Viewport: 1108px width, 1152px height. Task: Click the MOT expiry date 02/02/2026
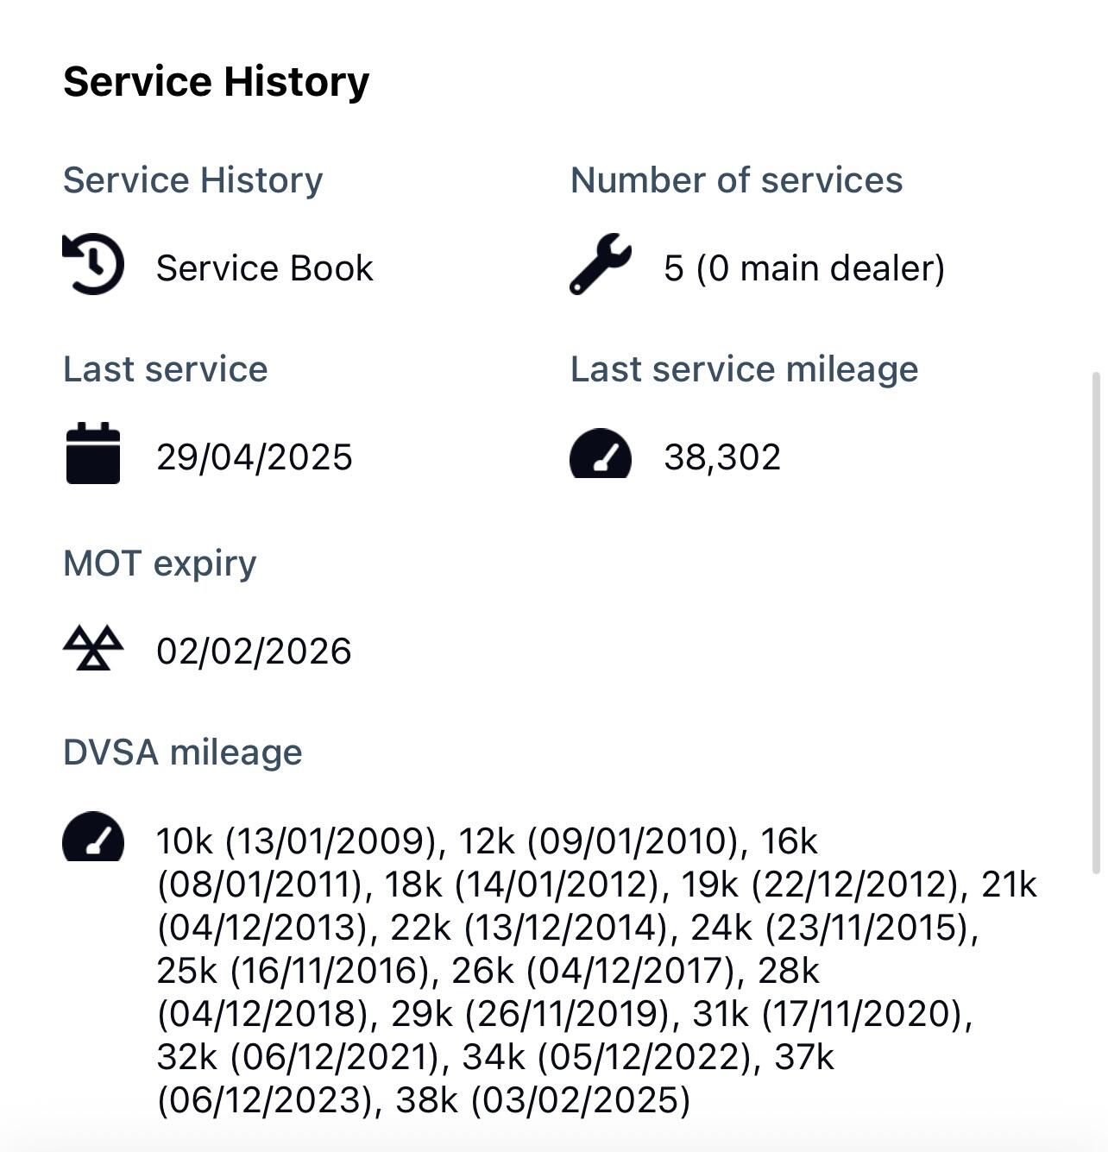254,652
